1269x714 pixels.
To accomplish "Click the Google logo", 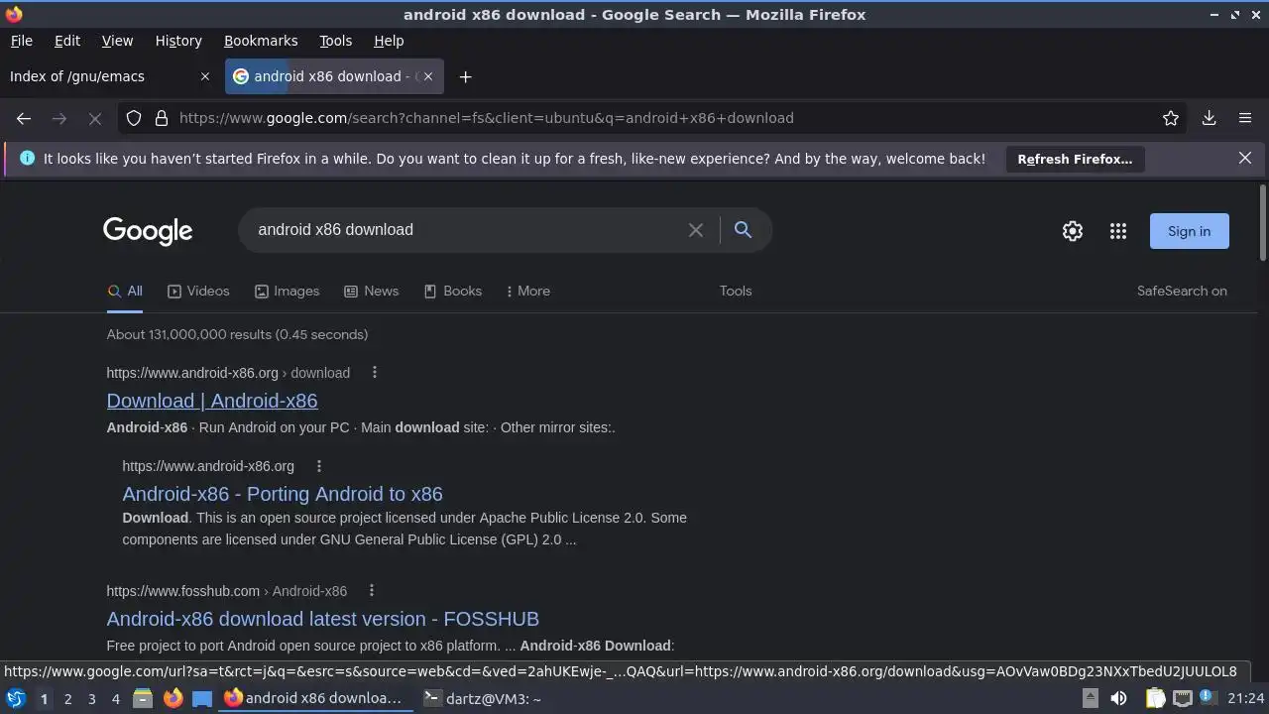I will (148, 231).
